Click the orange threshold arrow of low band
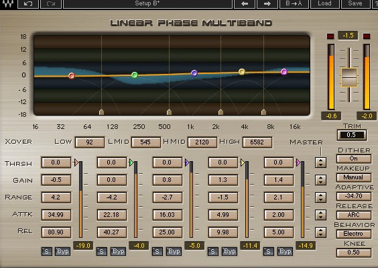Image resolution: width=378 pixels, height=268 pixels. click(76, 163)
